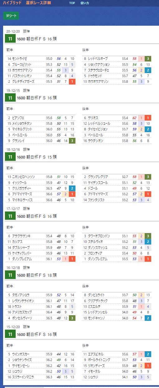Select race number 11 badge for 16-12/18

point(10,275)
